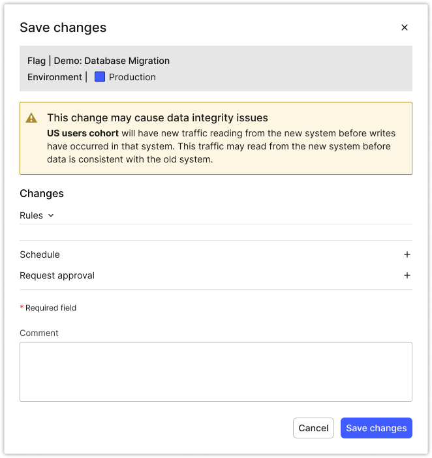Focus the Comment text box
The image size is (432, 458).
click(x=215, y=371)
